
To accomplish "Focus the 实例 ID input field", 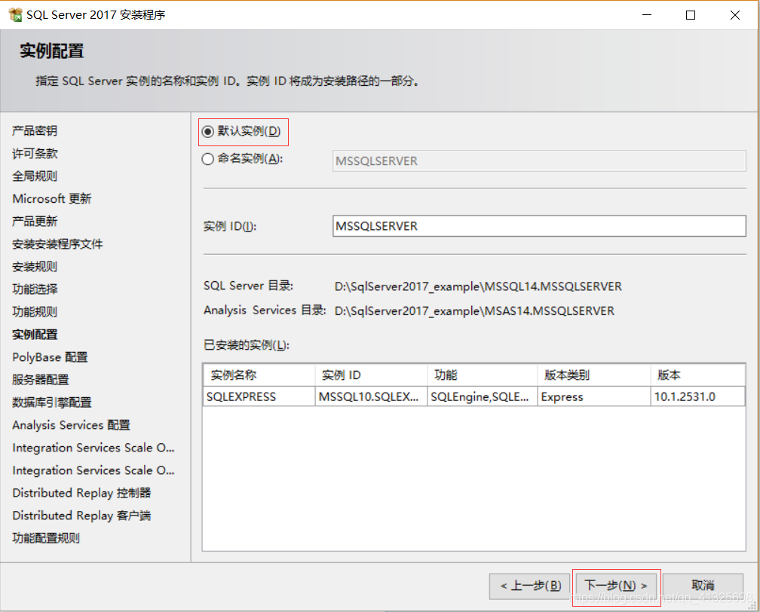I will click(x=539, y=226).
